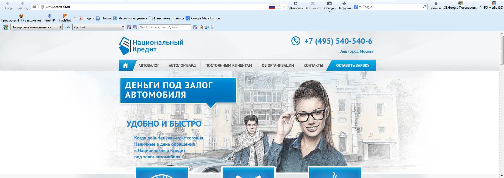
Task: Click the translate clipboard icon
Action: coord(201,27)
